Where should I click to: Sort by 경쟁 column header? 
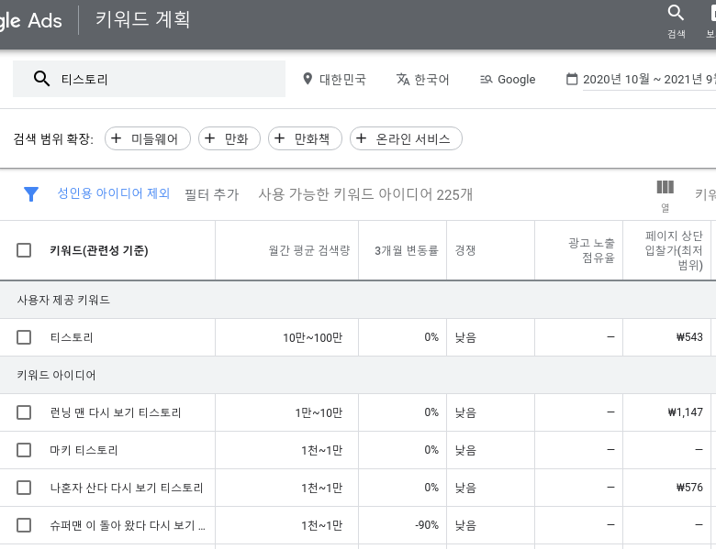tap(465, 250)
